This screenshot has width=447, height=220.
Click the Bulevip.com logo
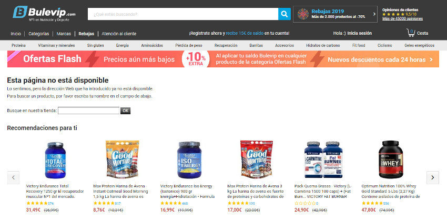[44, 13]
